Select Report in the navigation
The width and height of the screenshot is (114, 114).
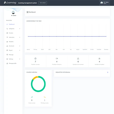(x=11, y=50)
